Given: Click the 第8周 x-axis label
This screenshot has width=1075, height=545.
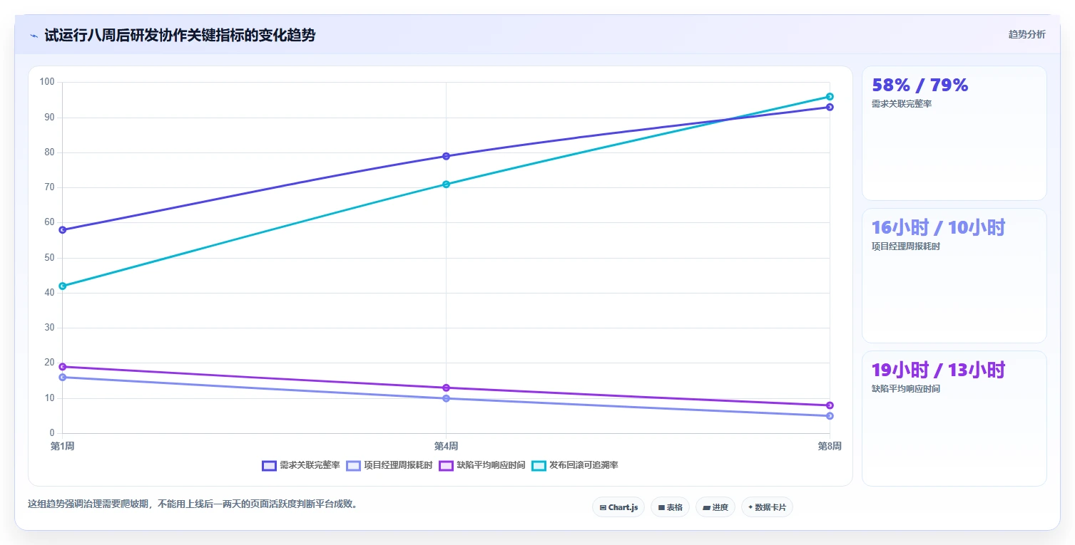Looking at the screenshot, I should (x=830, y=447).
